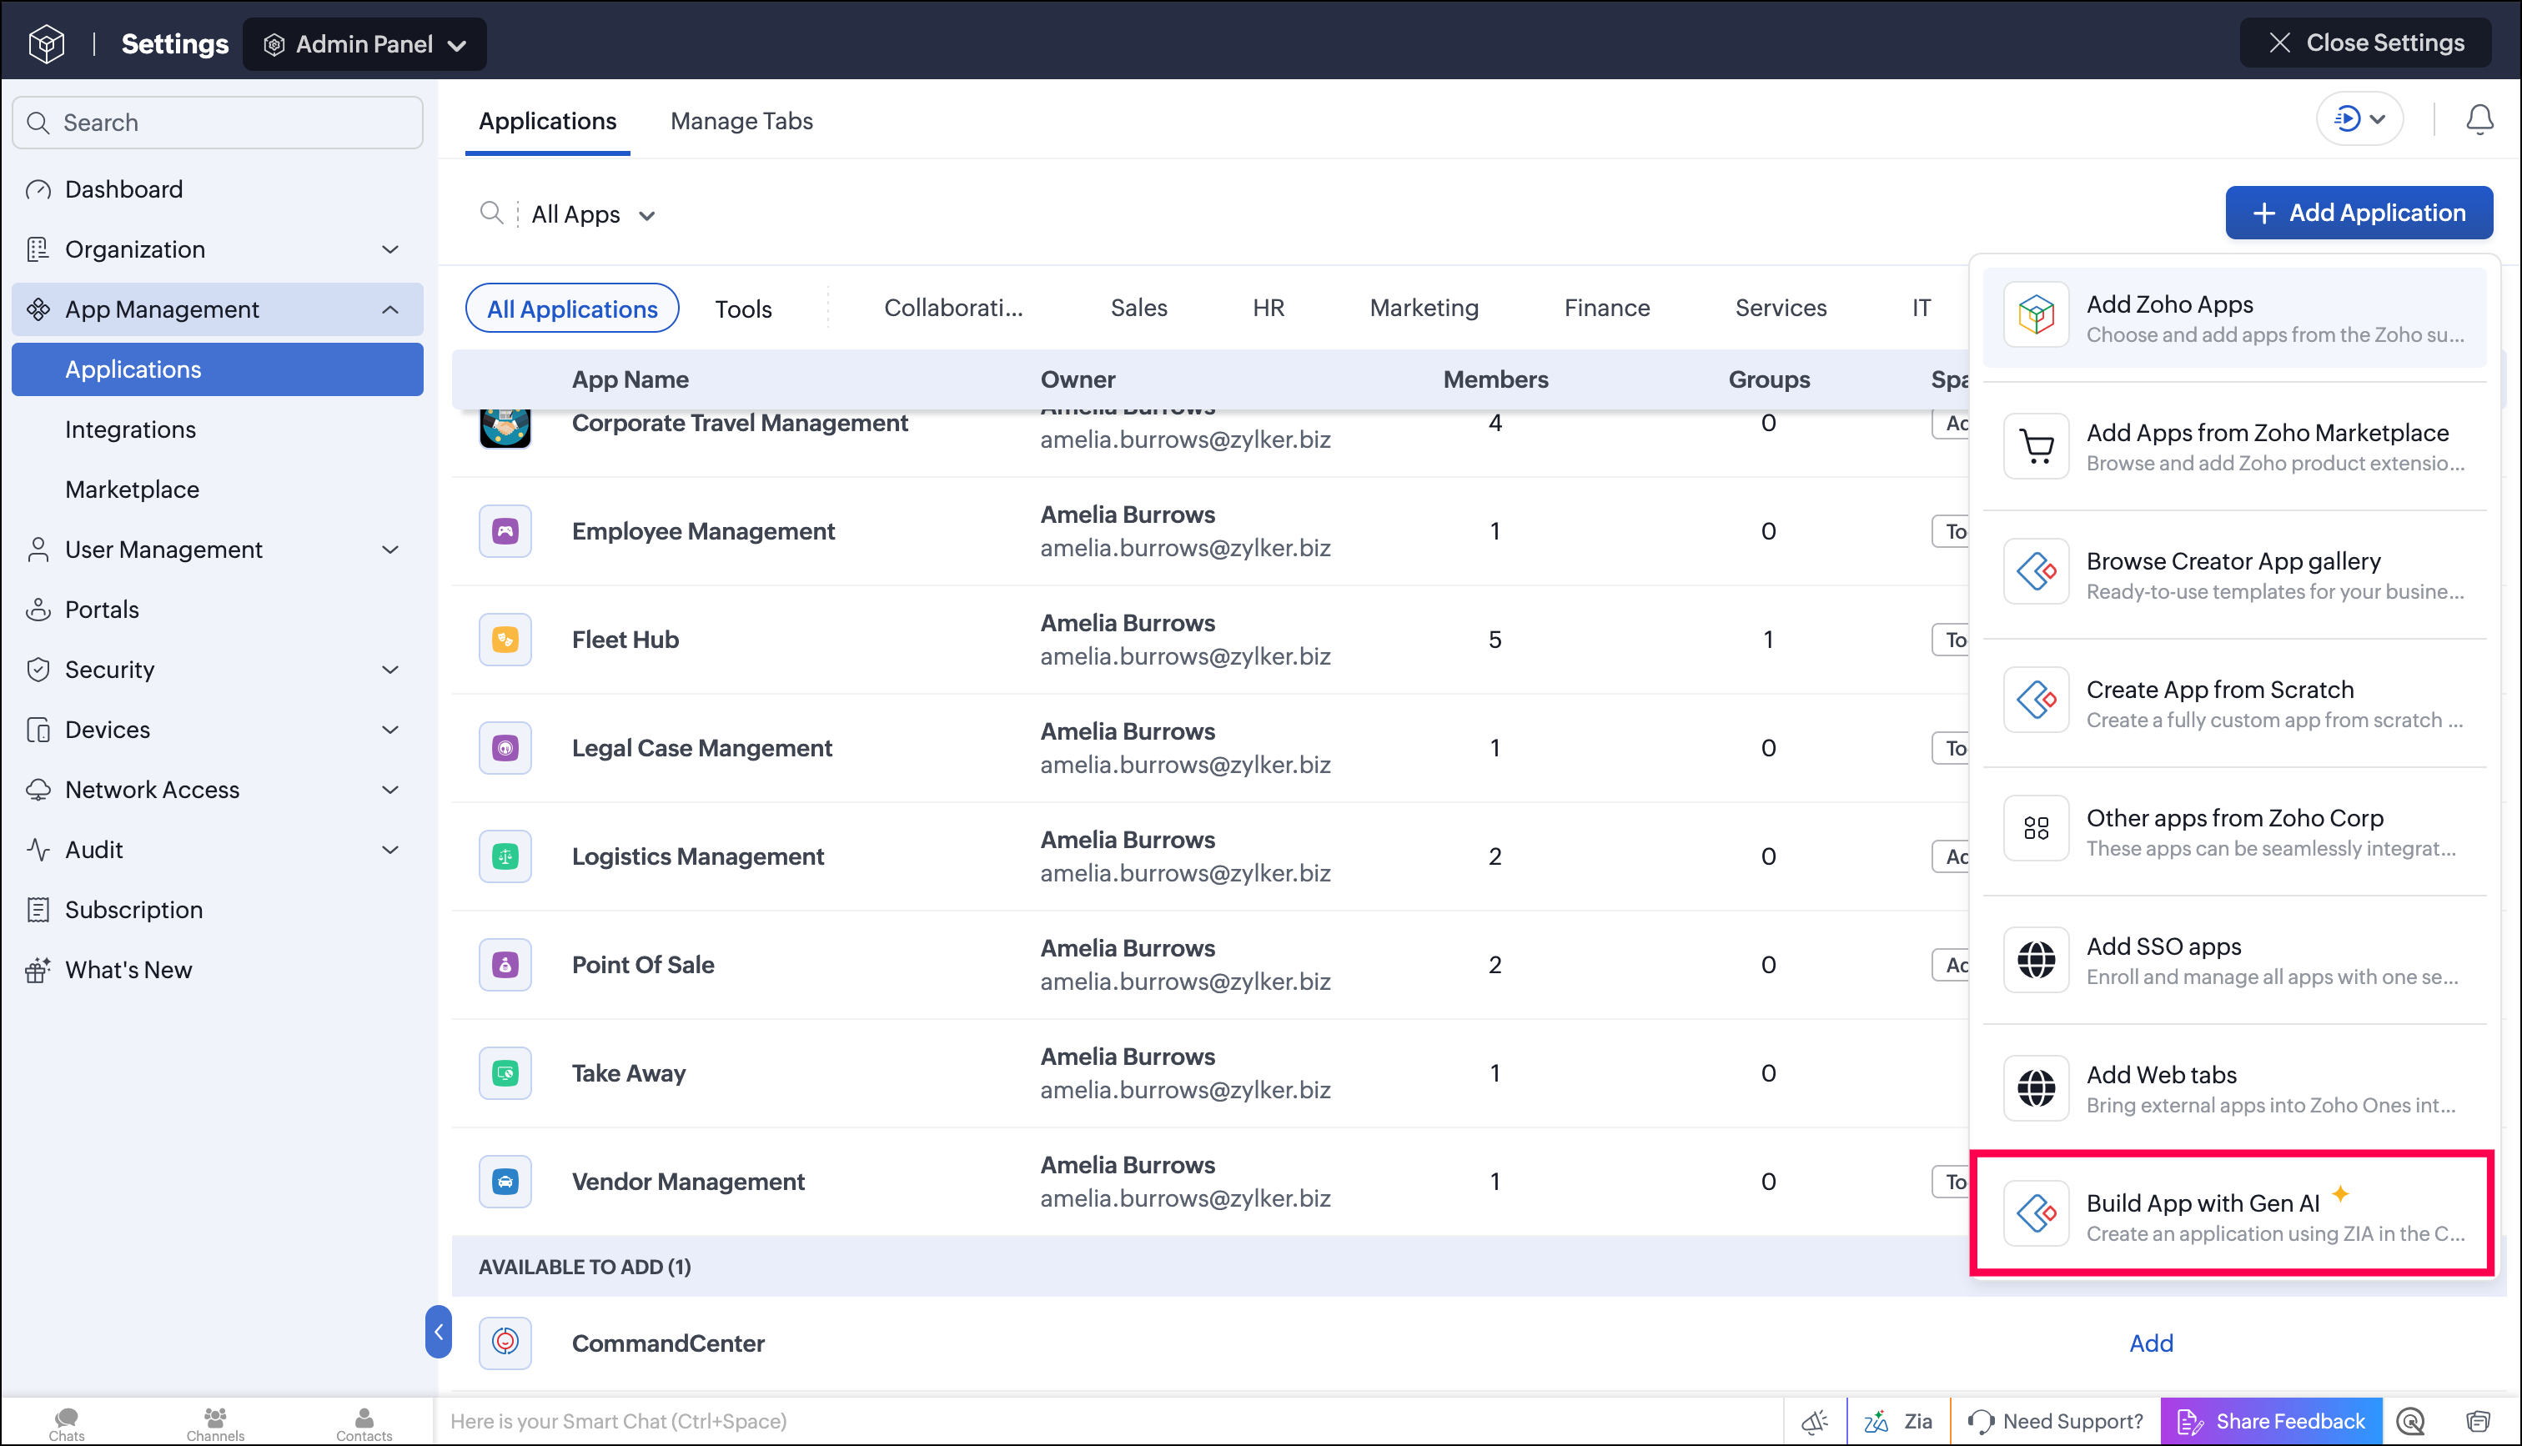Open Portals in the sidebar
The width and height of the screenshot is (2522, 1446).
pos(101,609)
